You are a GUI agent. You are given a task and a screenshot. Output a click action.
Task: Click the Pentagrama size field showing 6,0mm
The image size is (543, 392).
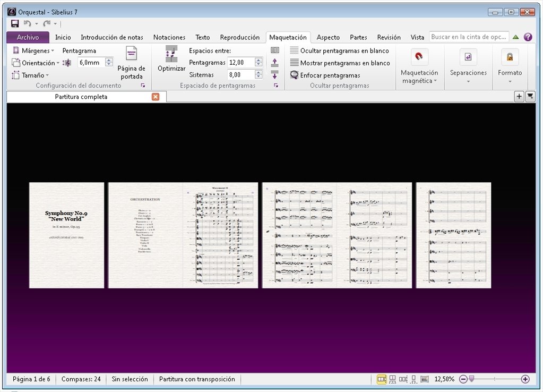point(92,62)
